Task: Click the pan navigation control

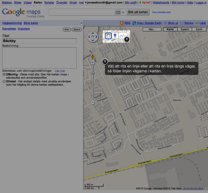Action: coord(93,37)
